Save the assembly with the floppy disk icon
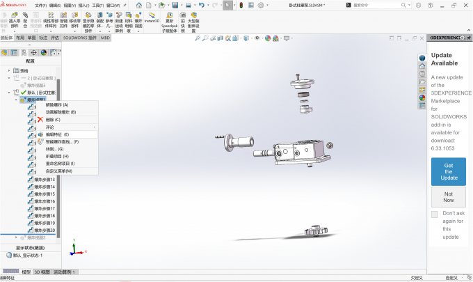Screen dimensions: 473x282 175,5
